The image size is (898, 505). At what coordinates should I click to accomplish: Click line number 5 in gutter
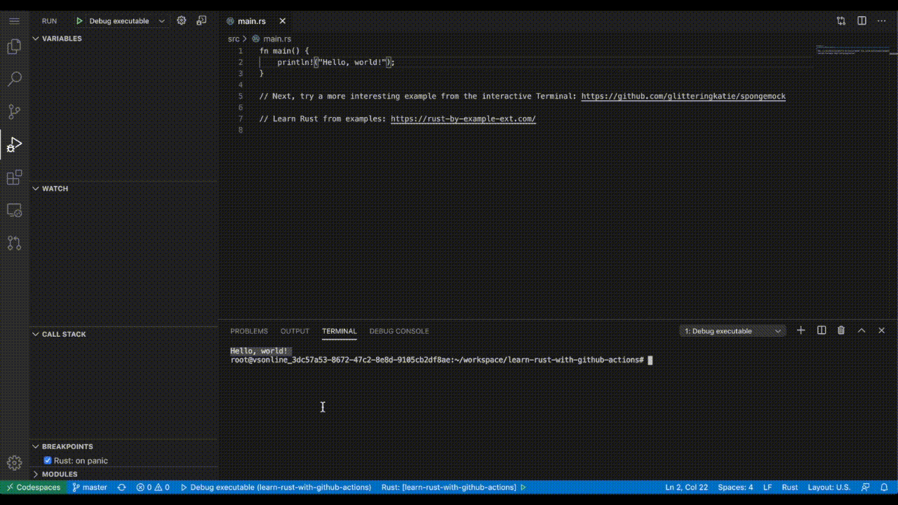pyautogui.click(x=241, y=96)
